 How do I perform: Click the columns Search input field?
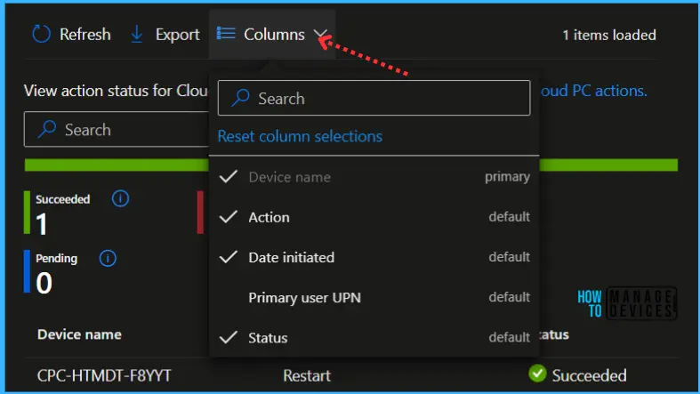(x=374, y=98)
